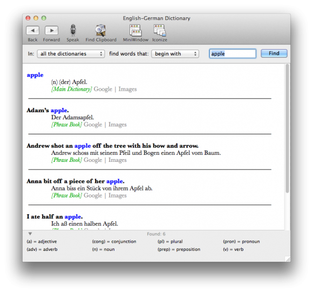Click '(v) = verb' legend entry
The width and height of the screenshot is (313, 293).
(x=233, y=249)
